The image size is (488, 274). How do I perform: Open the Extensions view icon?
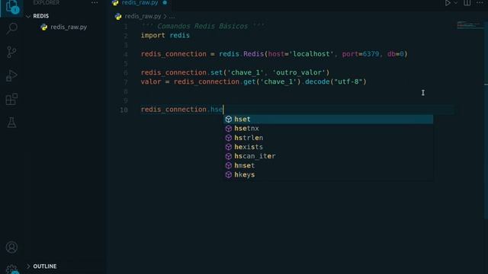coord(12,99)
